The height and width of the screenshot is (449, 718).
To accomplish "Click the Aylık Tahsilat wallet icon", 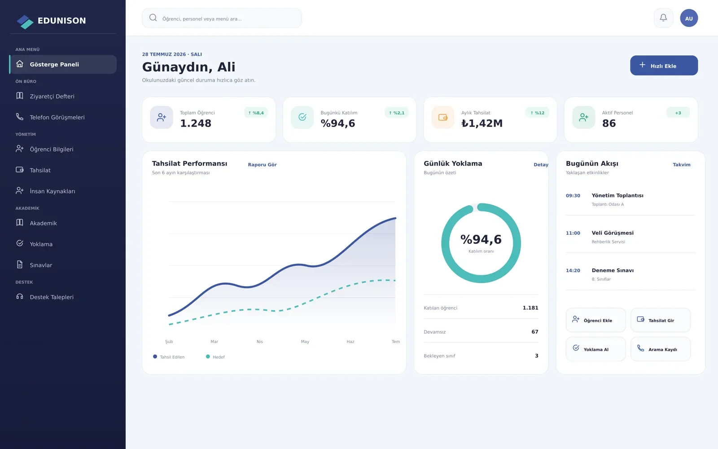I will [443, 118].
